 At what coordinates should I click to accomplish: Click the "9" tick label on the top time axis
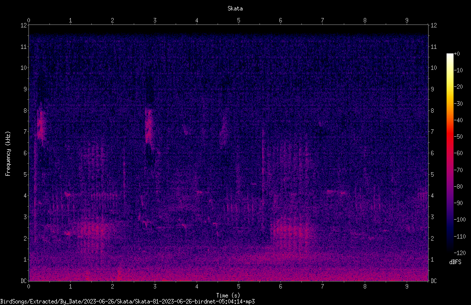(407, 20)
